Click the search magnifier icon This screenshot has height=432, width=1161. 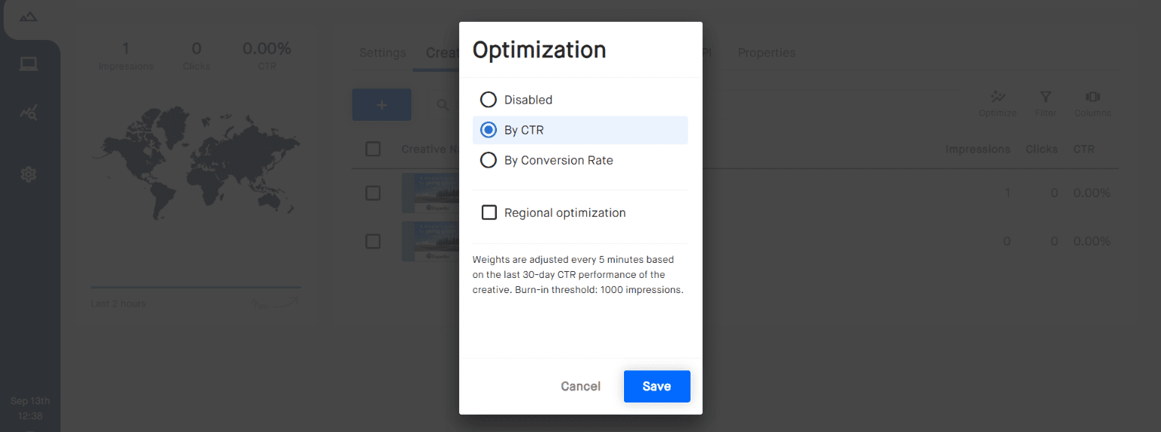[443, 105]
